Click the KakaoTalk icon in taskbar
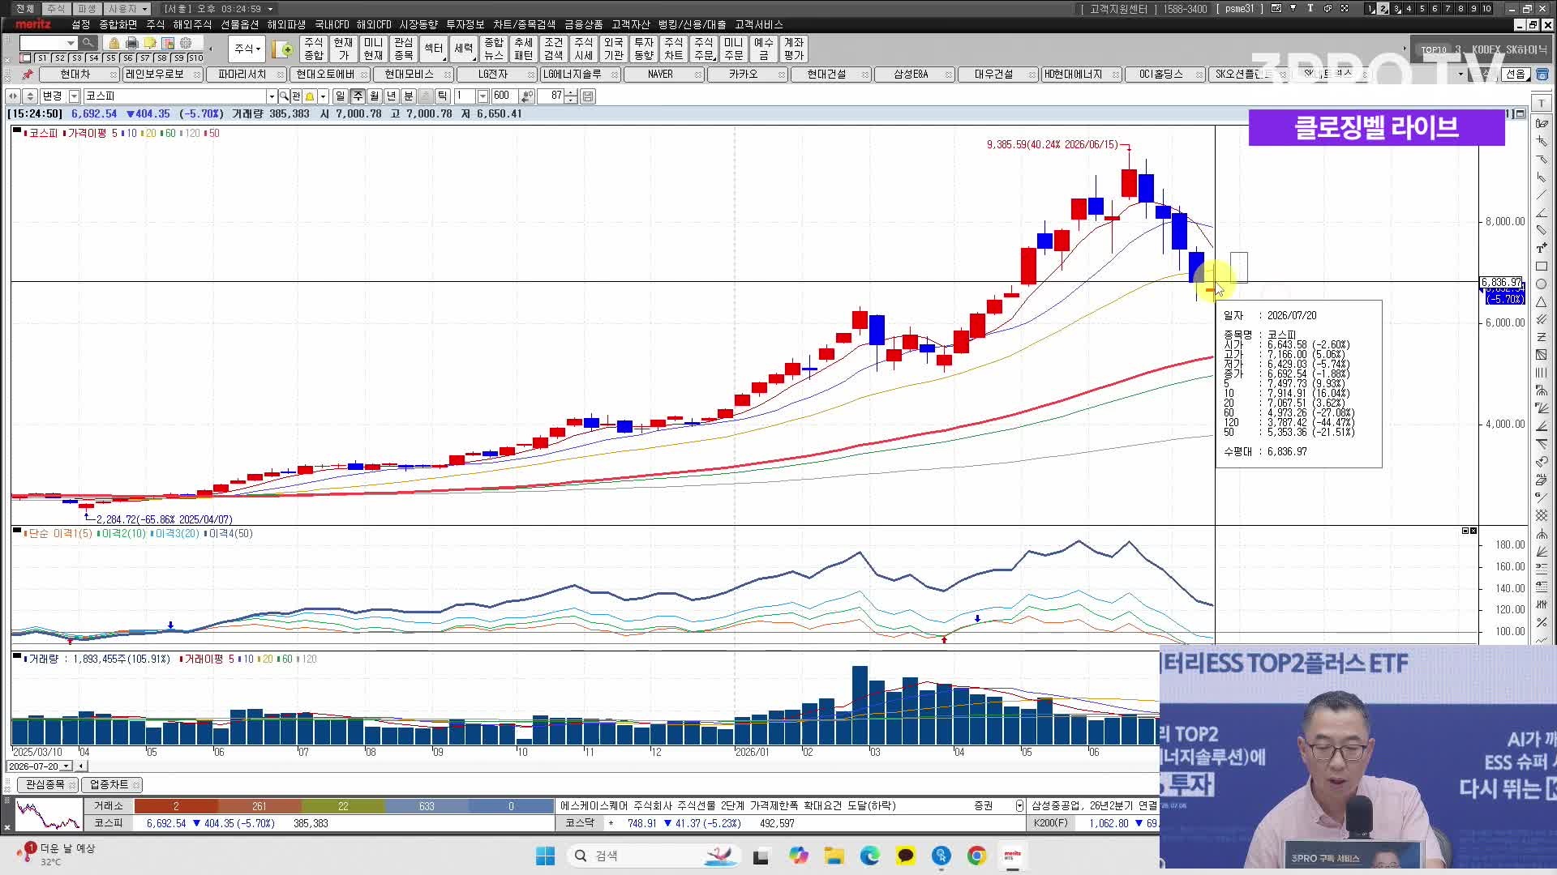 [x=905, y=856]
